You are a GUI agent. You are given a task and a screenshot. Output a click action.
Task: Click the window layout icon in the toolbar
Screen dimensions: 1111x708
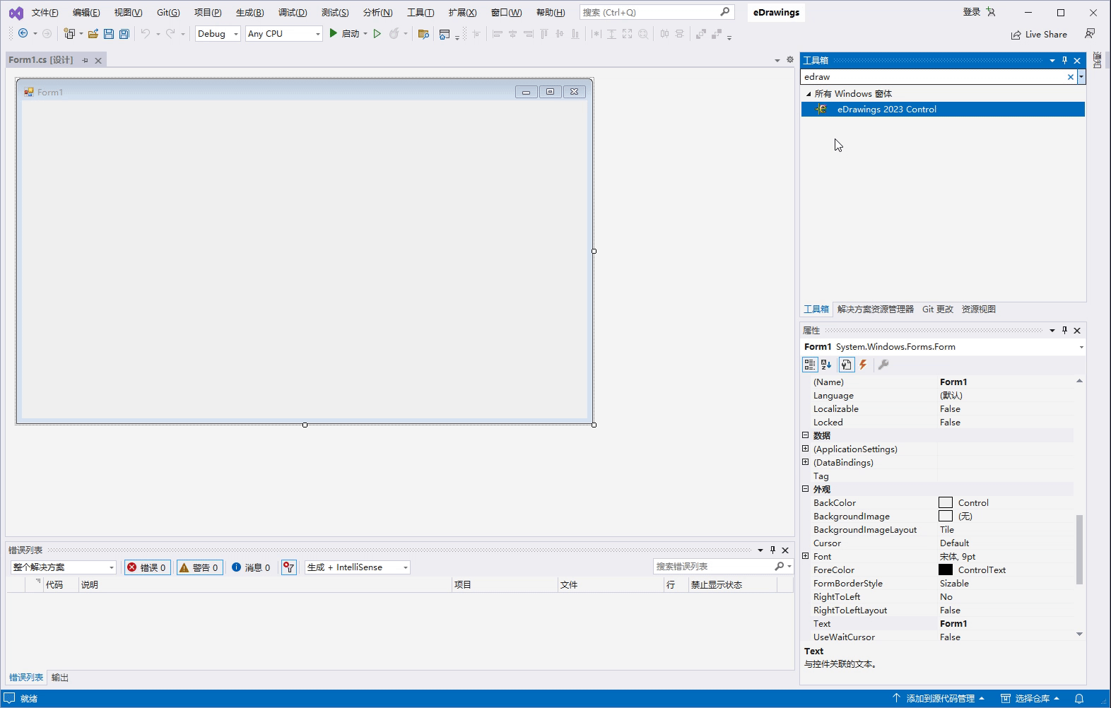[x=445, y=33]
